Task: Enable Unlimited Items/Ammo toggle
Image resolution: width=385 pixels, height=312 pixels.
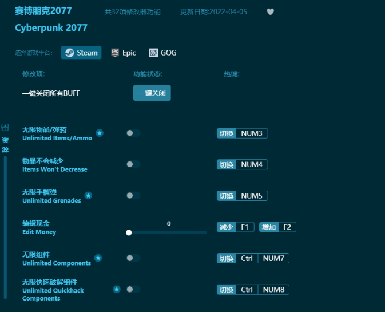Action: point(133,133)
